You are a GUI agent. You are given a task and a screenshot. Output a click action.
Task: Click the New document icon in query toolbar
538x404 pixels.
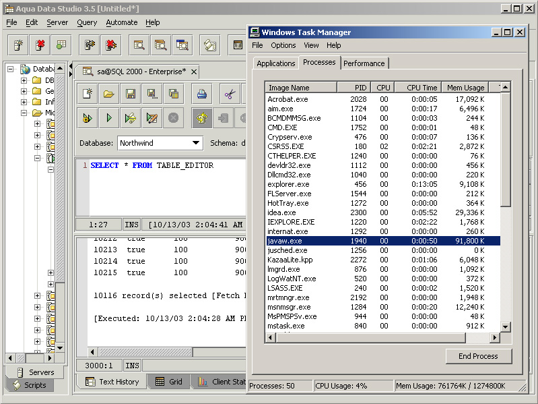point(86,94)
